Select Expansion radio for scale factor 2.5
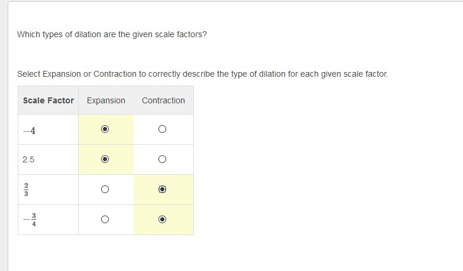 coord(105,159)
